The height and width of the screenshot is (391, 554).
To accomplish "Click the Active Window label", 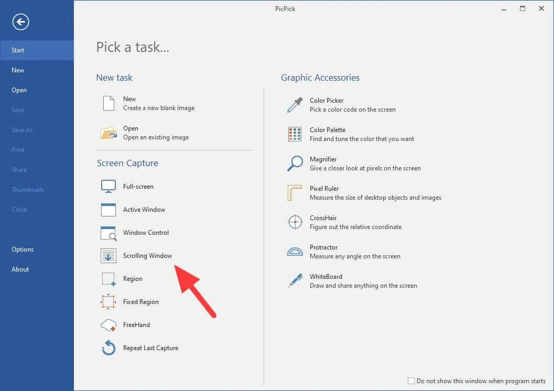I will 144,210.
